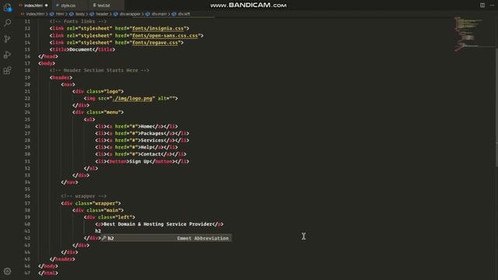Select line number 19 in gutter
Viewport: 498px width, 280px height.
pos(28,78)
